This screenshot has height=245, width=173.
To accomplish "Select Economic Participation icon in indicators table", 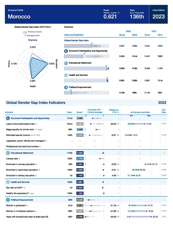I will tap(7, 118).
